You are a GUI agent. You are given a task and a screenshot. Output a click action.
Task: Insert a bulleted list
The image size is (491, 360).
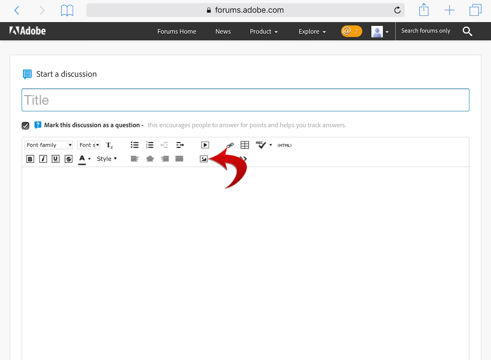coord(135,145)
